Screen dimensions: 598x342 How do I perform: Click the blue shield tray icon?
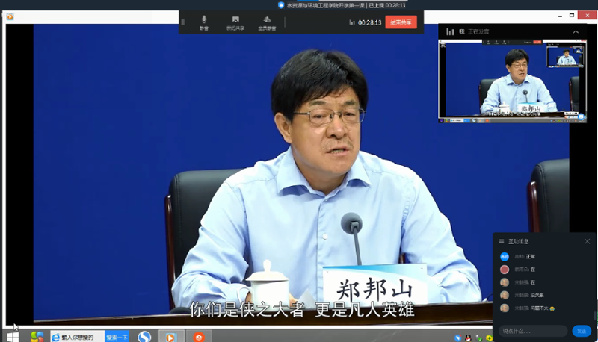[x=457, y=338]
